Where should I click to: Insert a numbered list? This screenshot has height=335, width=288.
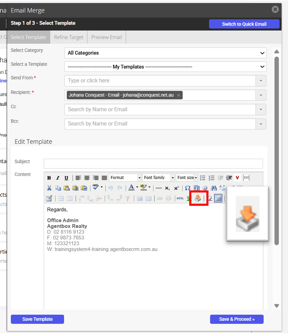point(211,178)
